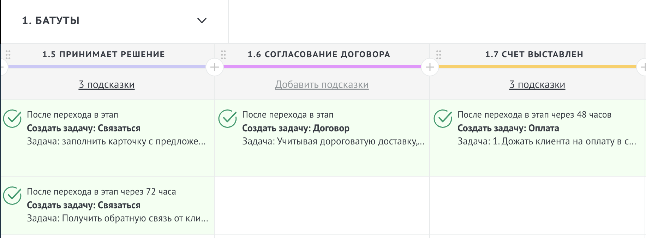This screenshot has width=646, height=238.
Task: Click drag handle of 1.6 Согласование договора stage
Action: click(223, 55)
